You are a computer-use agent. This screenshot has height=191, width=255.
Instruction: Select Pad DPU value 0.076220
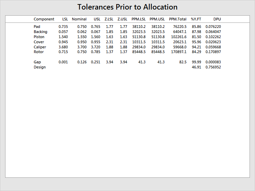pos(213,27)
